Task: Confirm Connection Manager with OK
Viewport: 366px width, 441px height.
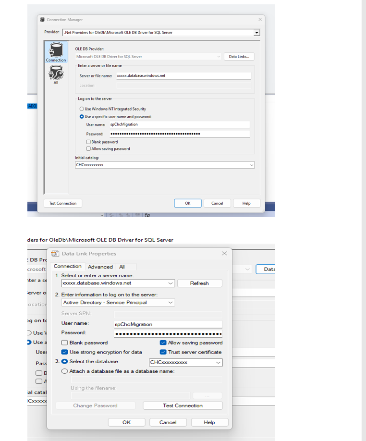Action: (188, 203)
